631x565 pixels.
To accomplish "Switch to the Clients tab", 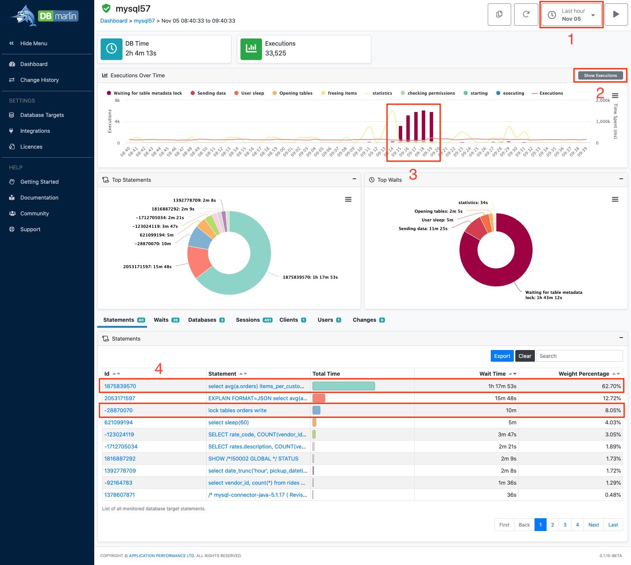I will pos(293,320).
